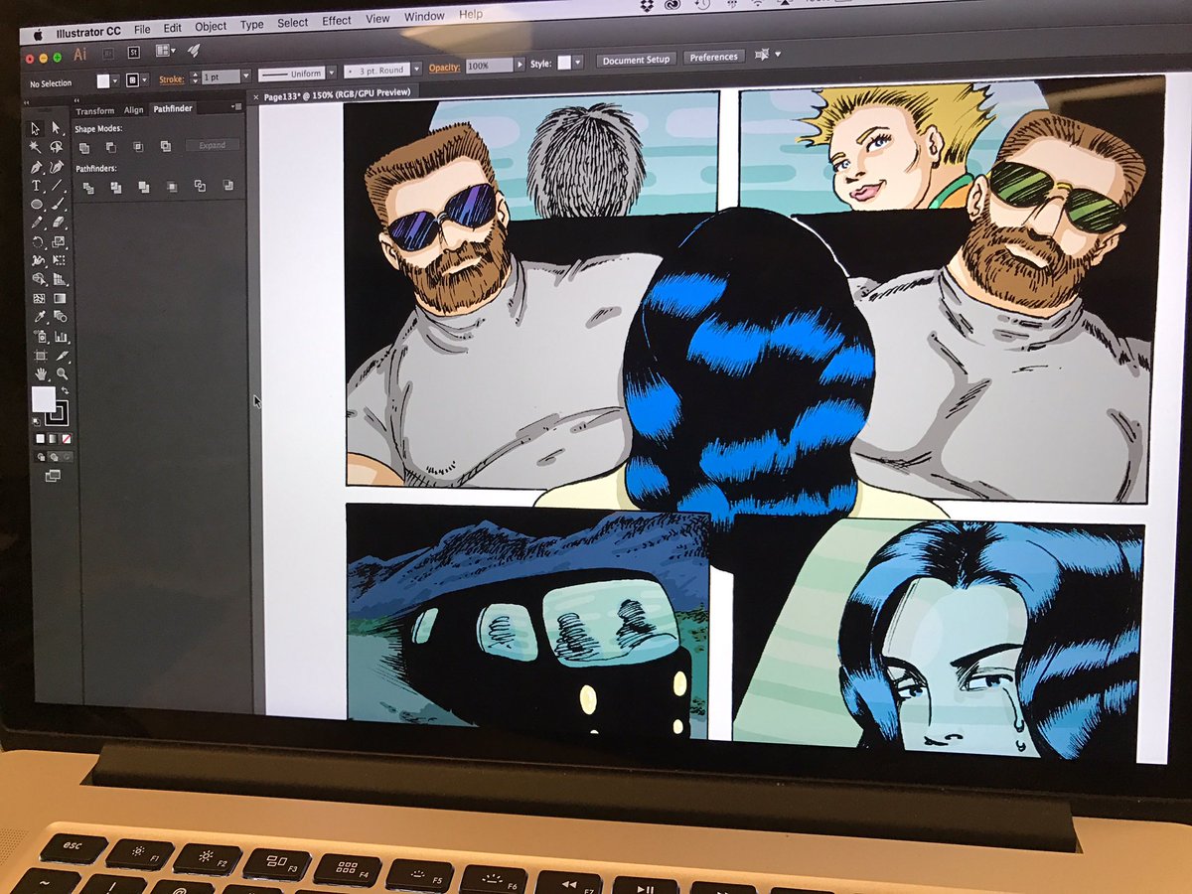Click Intersect shape mode in Pathfinder
Image resolution: width=1192 pixels, height=894 pixels.
coord(137,146)
